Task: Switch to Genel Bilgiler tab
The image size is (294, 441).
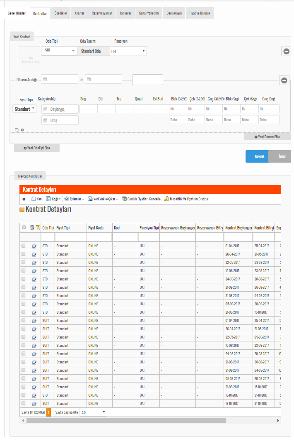Action: [x=17, y=13]
